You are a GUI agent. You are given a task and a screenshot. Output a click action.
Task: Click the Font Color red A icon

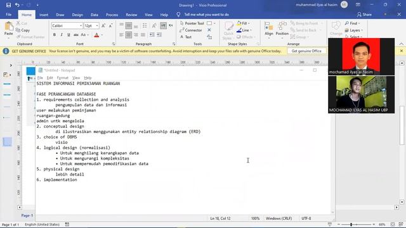point(96,35)
